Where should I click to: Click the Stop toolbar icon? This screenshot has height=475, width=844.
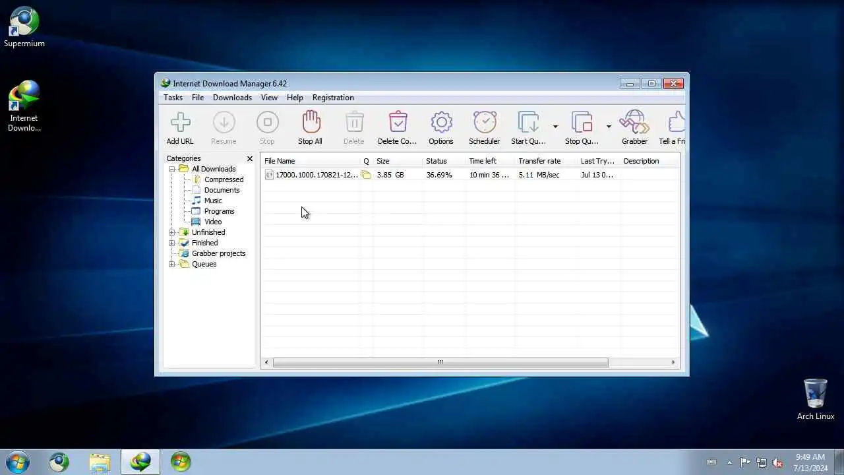click(267, 122)
